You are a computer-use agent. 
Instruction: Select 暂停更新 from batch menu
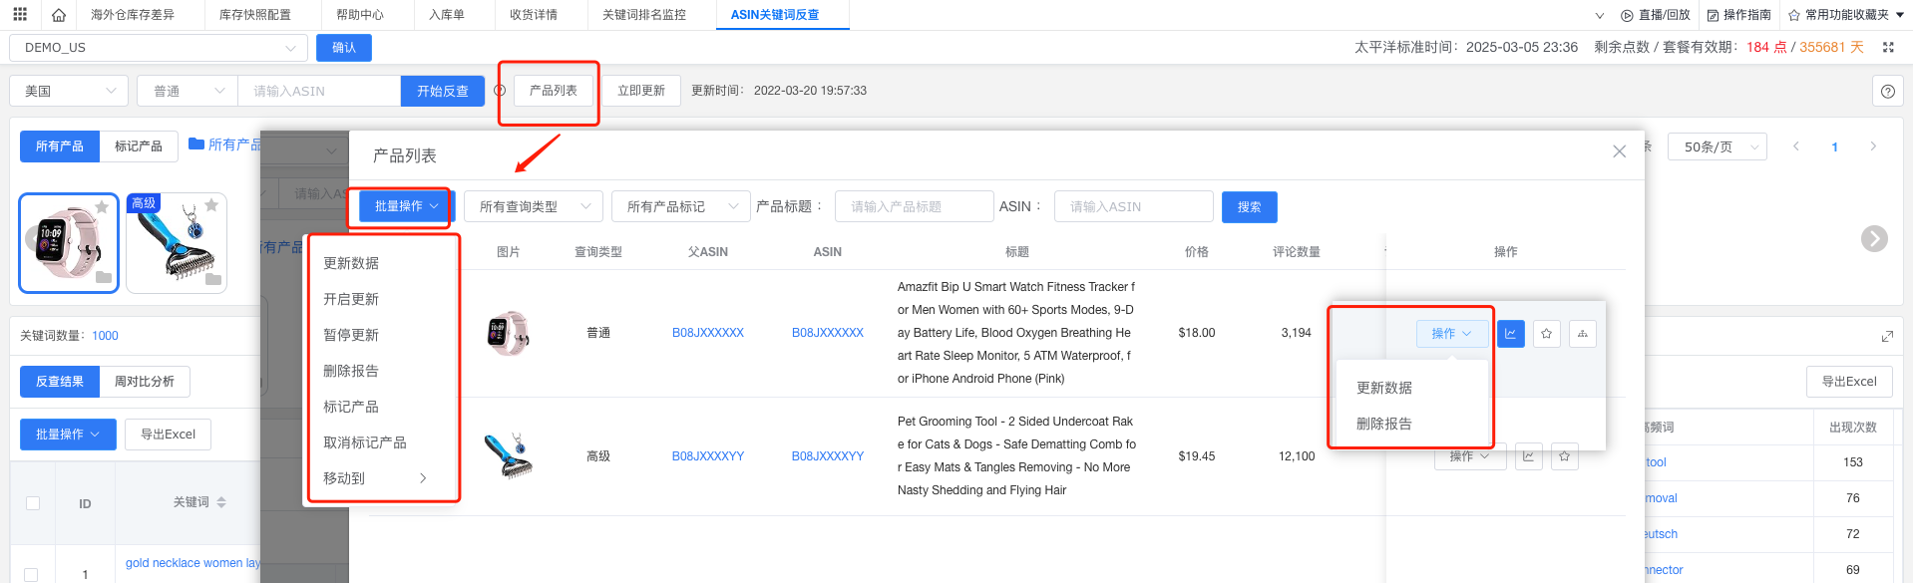tap(351, 335)
